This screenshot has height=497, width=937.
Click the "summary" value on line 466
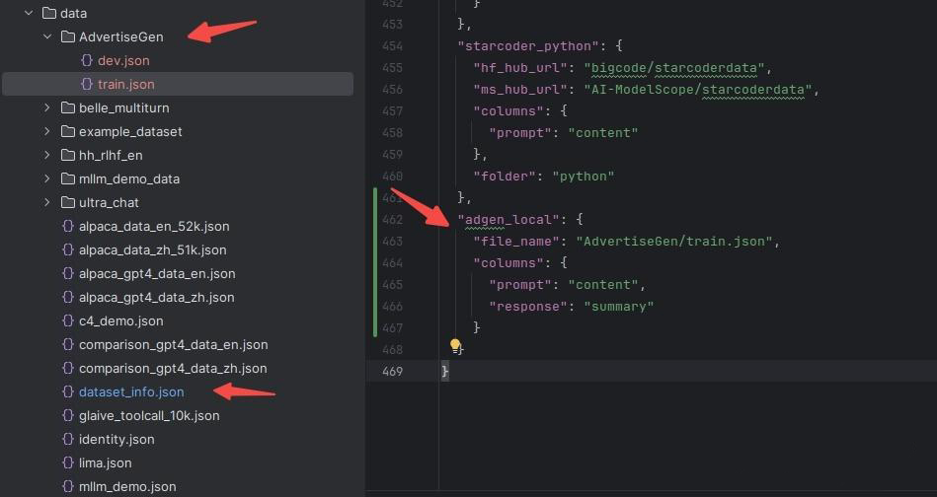[618, 306]
